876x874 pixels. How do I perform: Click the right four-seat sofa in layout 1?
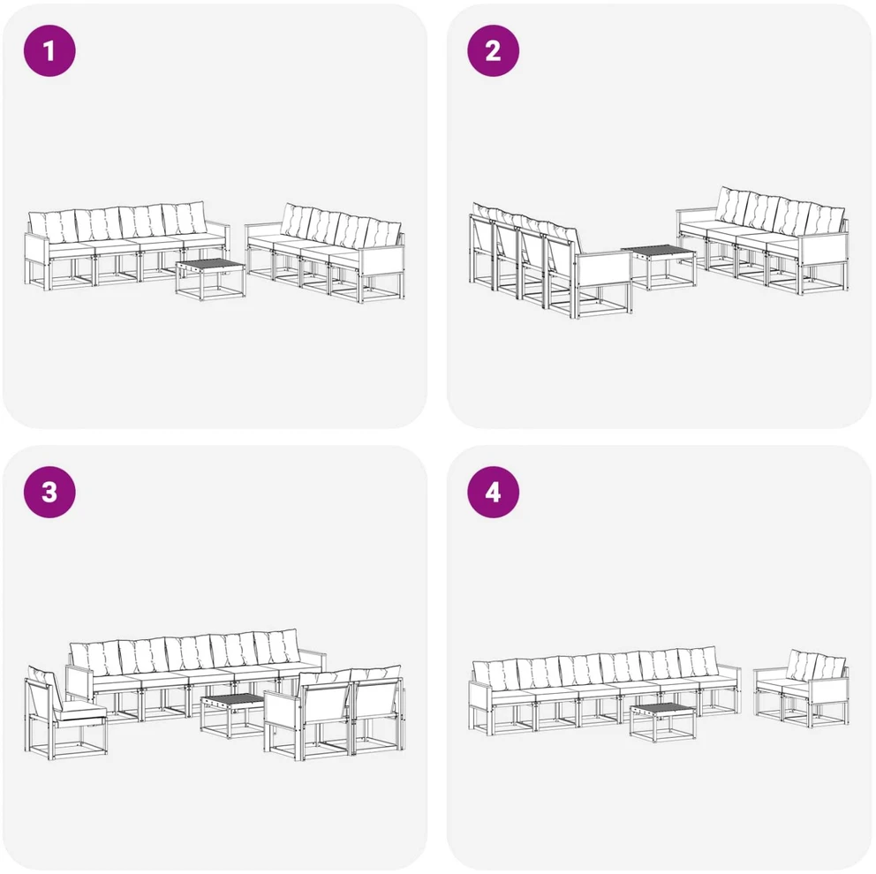click(325, 252)
